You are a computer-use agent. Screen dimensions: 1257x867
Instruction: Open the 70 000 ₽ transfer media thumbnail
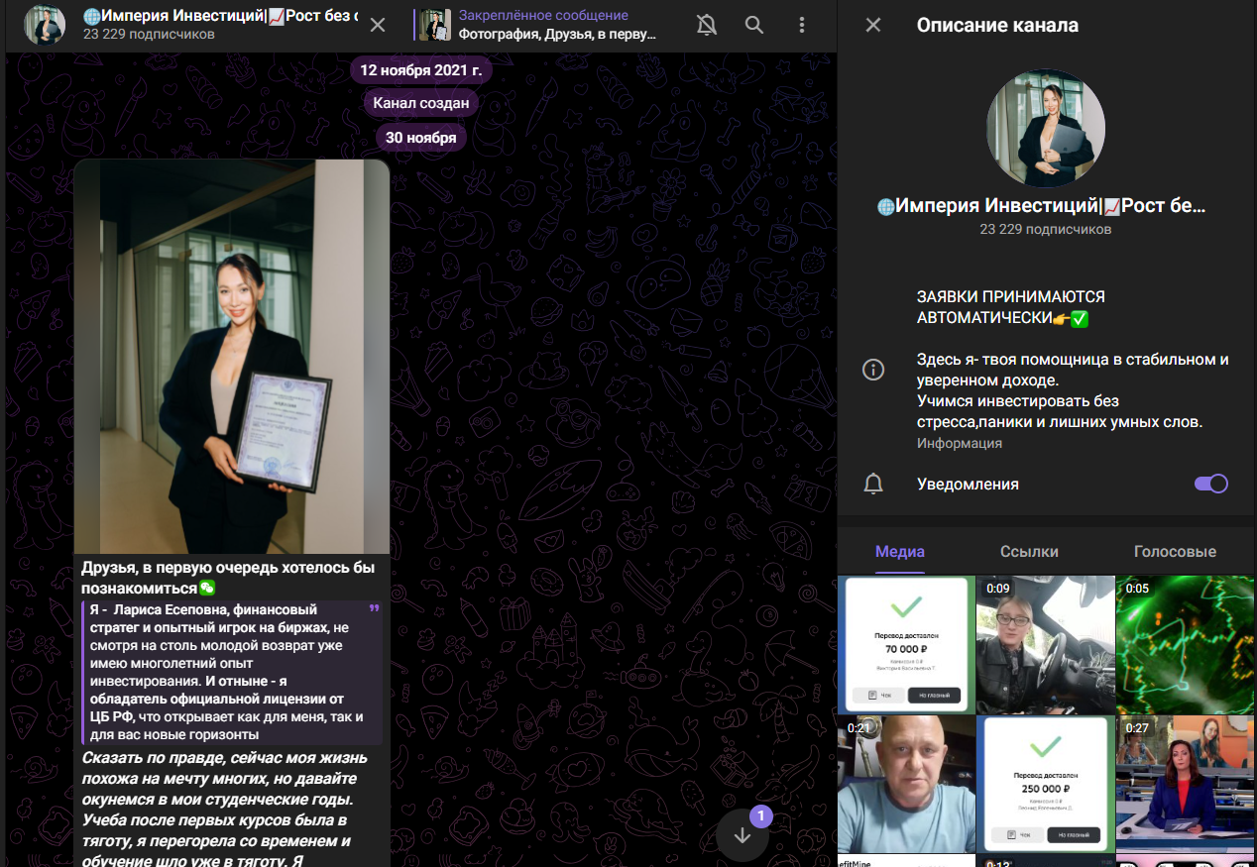[x=905, y=644]
